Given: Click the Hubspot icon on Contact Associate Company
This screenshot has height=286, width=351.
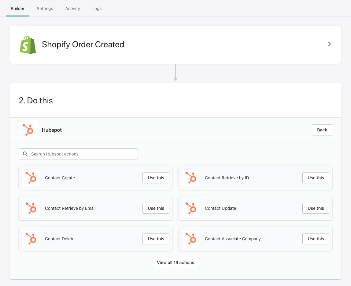Looking at the screenshot, I should pos(191,239).
